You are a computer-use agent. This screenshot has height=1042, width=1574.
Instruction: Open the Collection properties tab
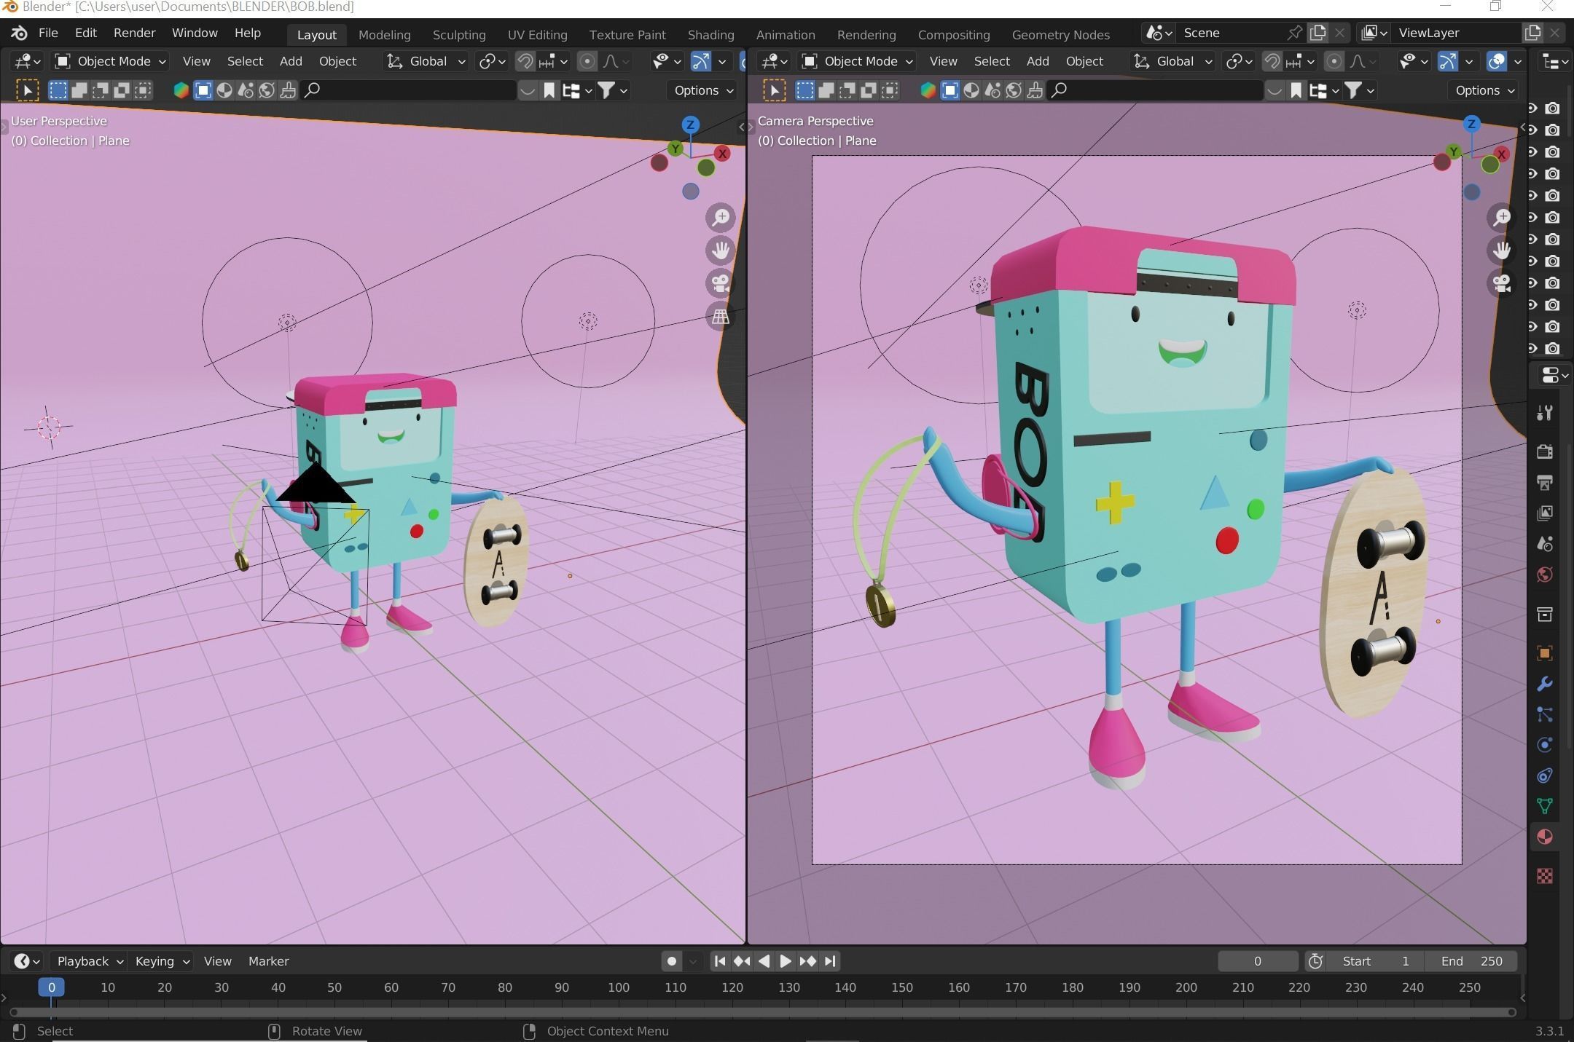(x=1545, y=615)
